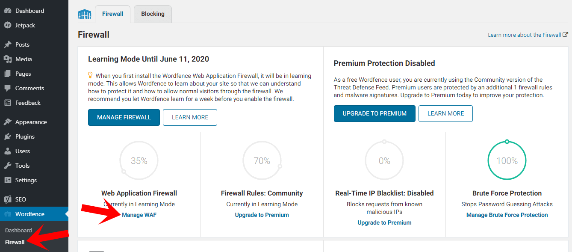Open the Manage WAF link

tap(139, 215)
